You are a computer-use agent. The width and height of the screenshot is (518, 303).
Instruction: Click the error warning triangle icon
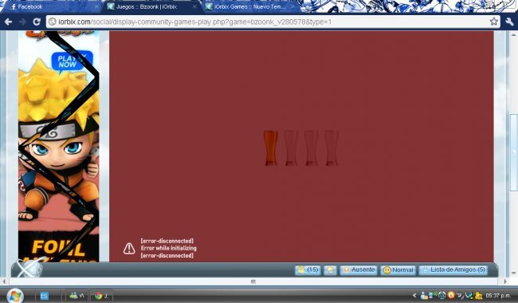click(x=129, y=249)
